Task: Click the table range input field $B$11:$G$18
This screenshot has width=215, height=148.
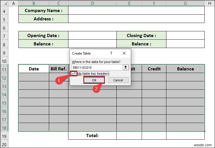Action: [97, 68]
